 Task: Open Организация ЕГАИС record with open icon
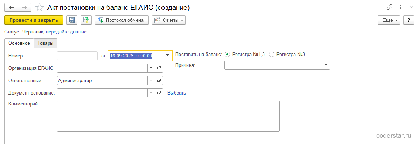pyautogui.click(x=159, y=68)
